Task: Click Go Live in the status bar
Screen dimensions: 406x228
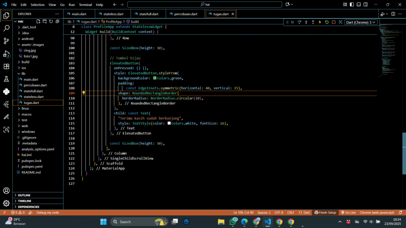Action: 348,213
